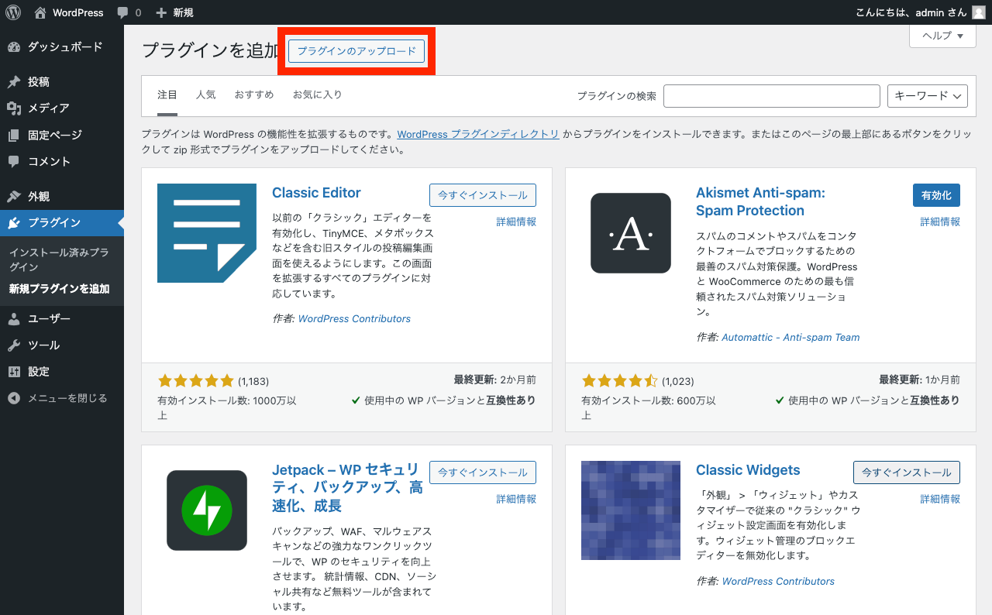Open ダッシュボード menu label
The image size is (992, 615).
[x=65, y=47]
